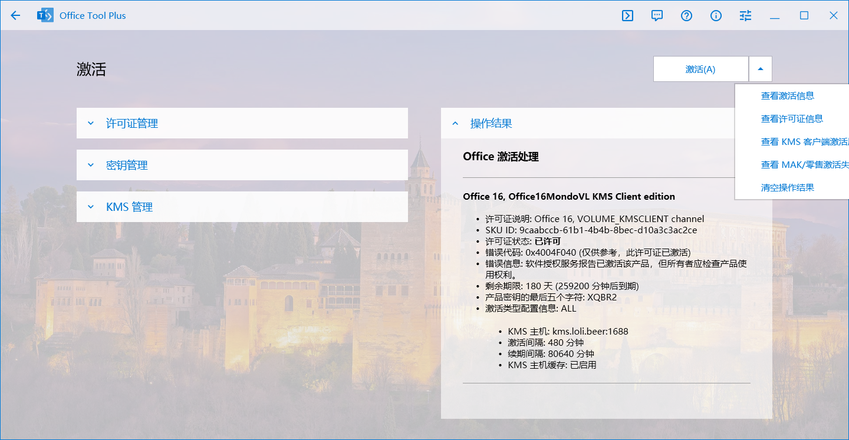Image resolution: width=849 pixels, height=440 pixels.
Task: Collapse the activate dropdown arrow
Action: (x=761, y=69)
